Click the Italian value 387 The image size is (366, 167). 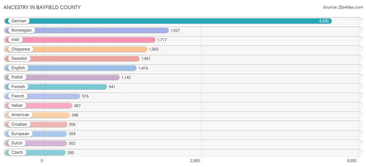[x=77, y=106]
